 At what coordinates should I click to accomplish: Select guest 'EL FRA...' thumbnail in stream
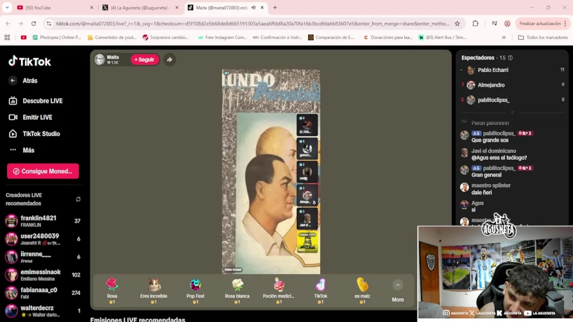pos(307,125)
